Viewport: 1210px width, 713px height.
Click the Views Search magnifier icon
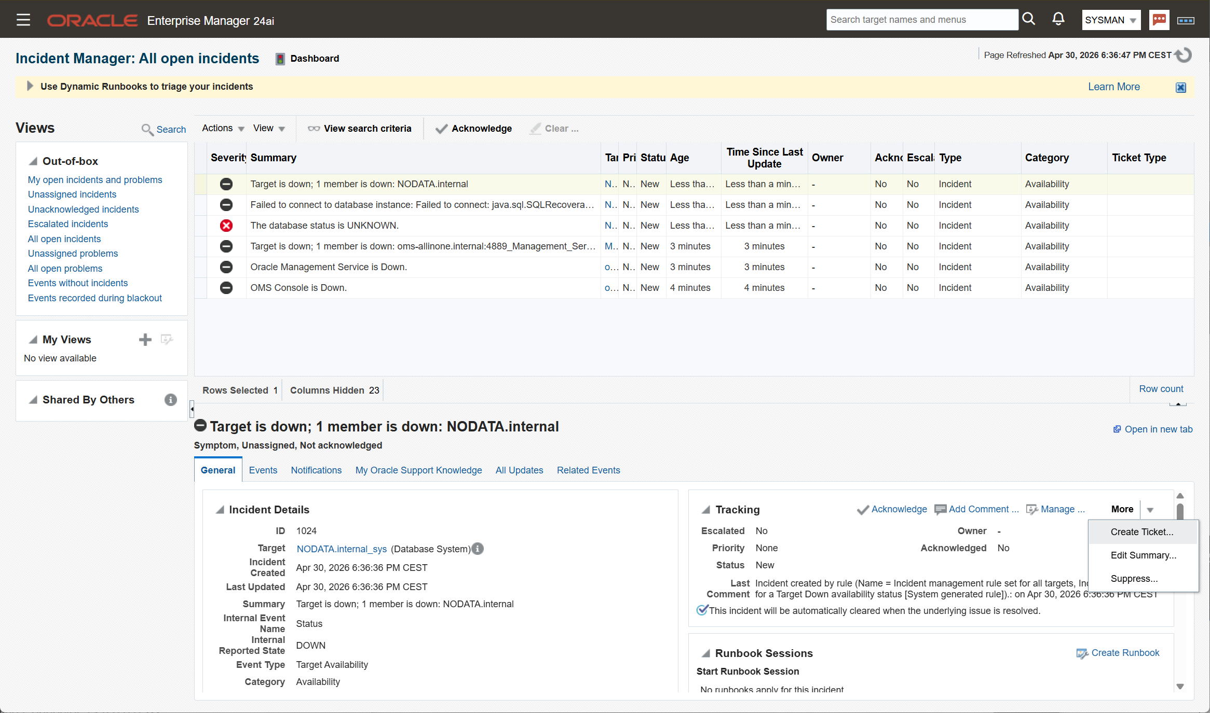pyautogui.click(x=147, y=129)
